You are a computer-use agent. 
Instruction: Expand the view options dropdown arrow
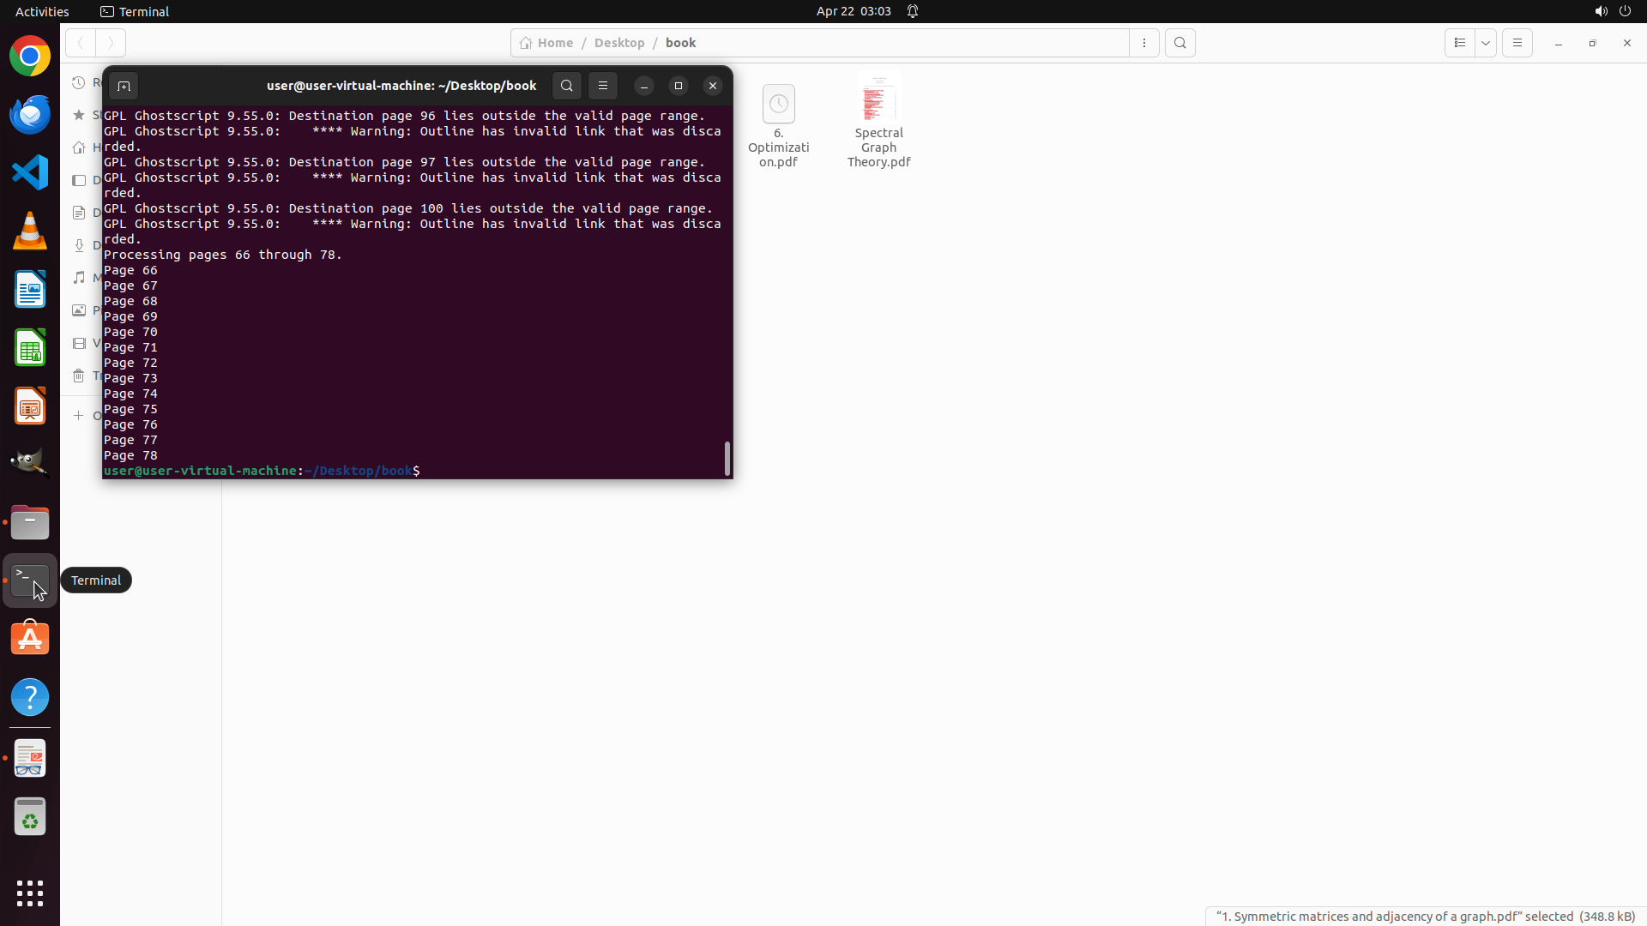(1486, 43)
